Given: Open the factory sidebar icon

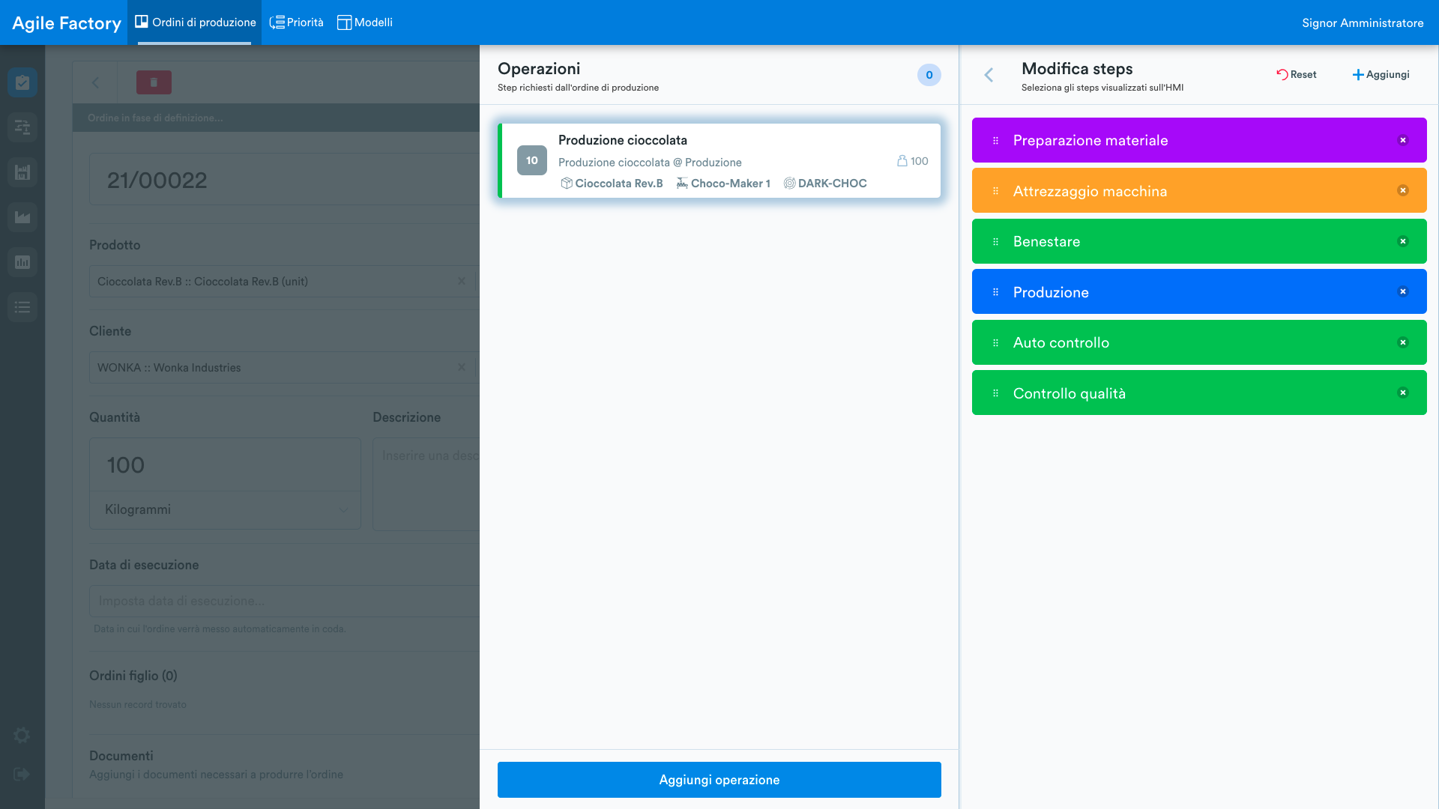Looking at the screenshot, I should pos(22,172).
